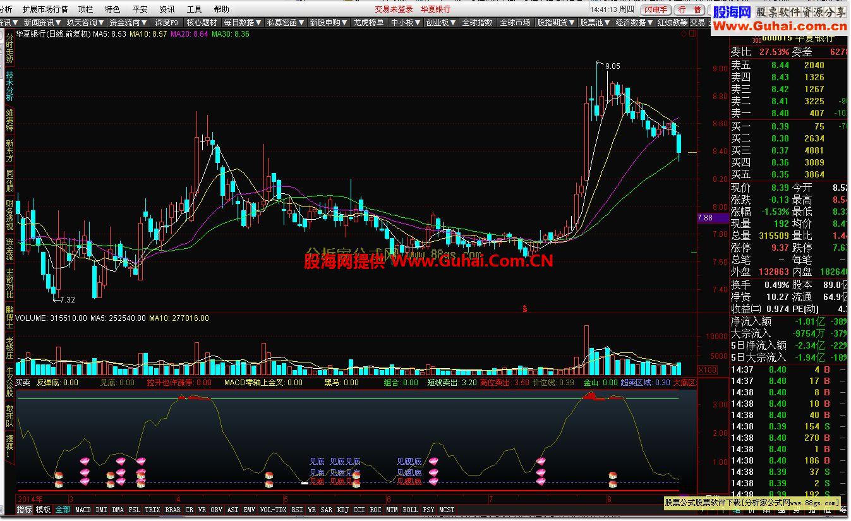The height and width of the screenshot is (521, 851).
Task: Switch to the 指标 bottom tab
Action: point(24,509)
